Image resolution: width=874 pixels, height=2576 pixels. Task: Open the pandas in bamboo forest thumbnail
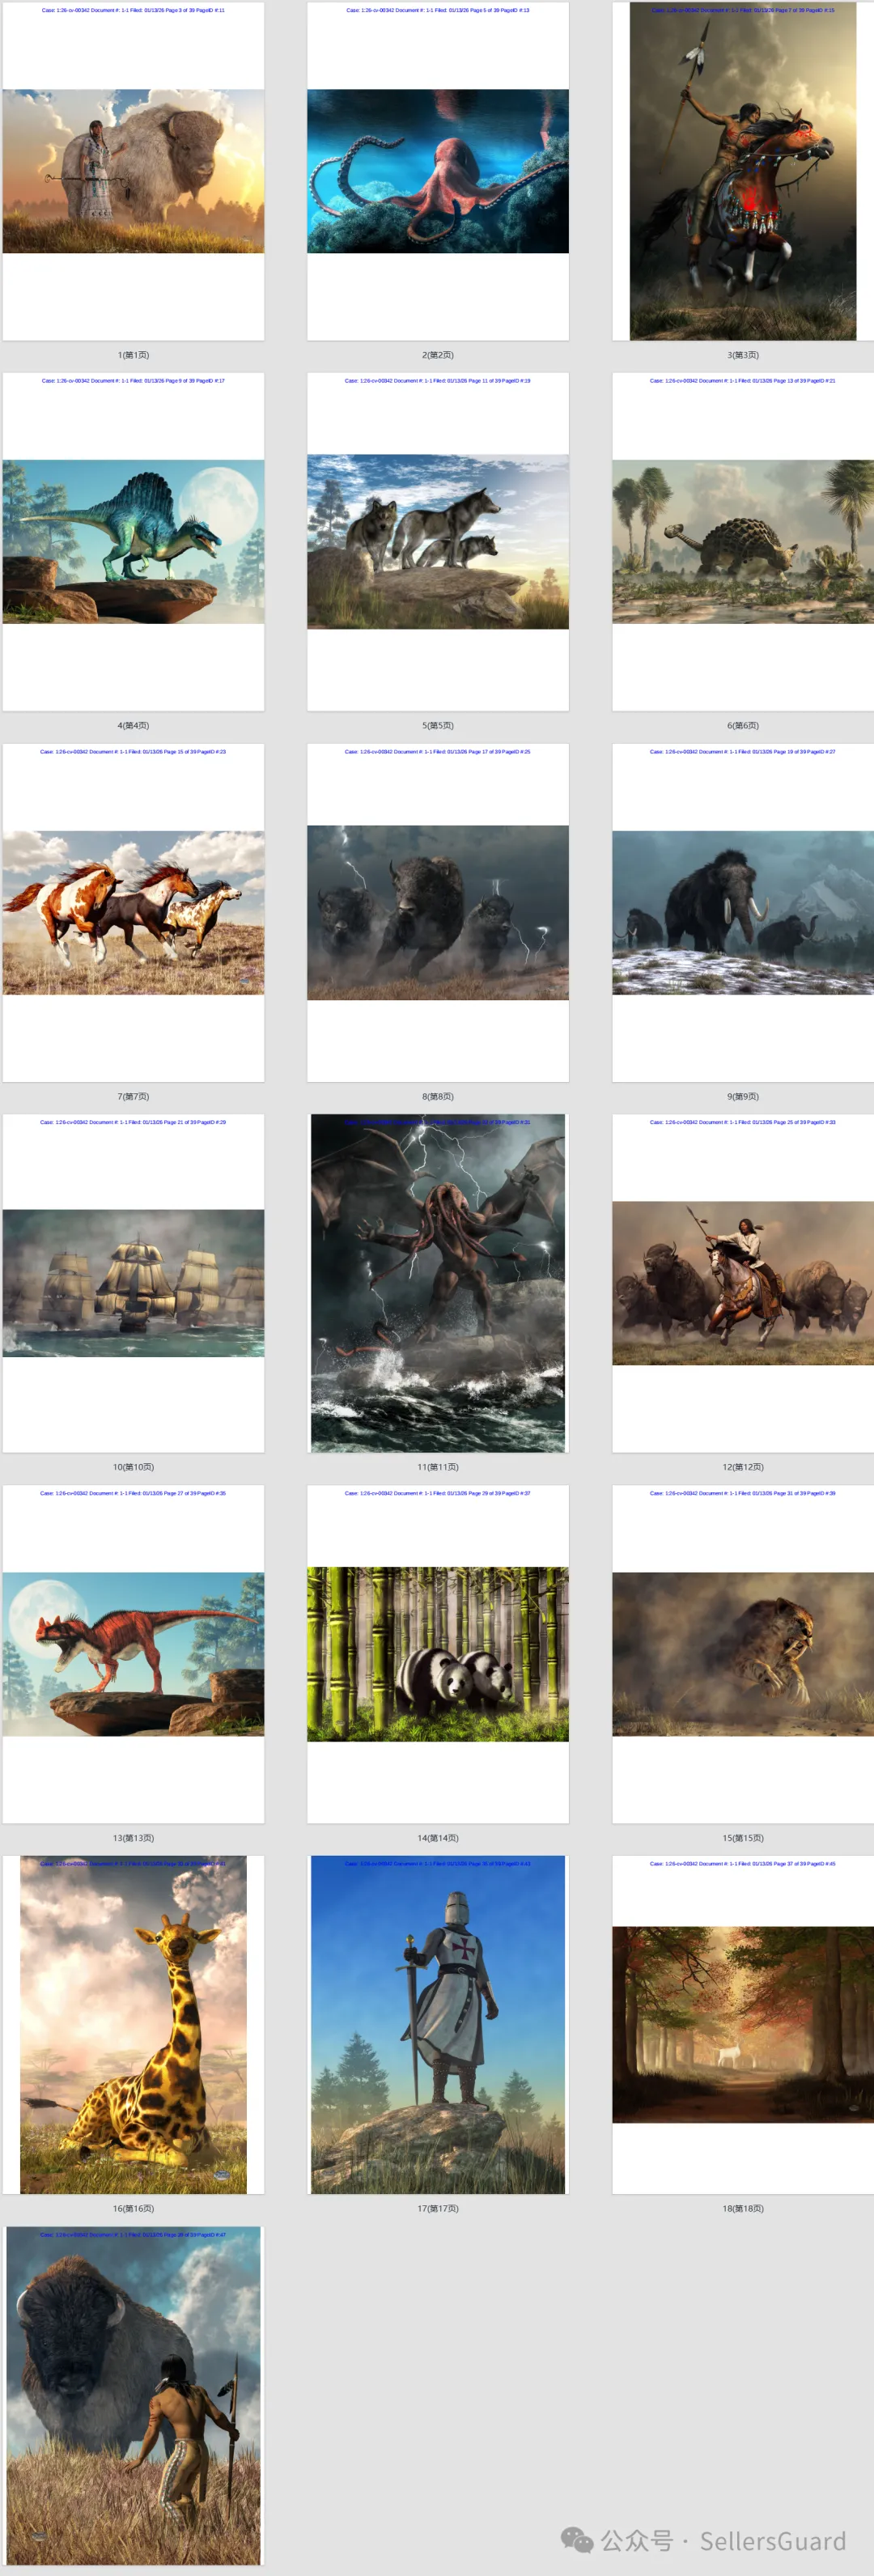click(x=438, y=1655)
